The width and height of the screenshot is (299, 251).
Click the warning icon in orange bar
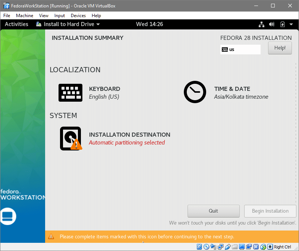[x=51, y=236]
